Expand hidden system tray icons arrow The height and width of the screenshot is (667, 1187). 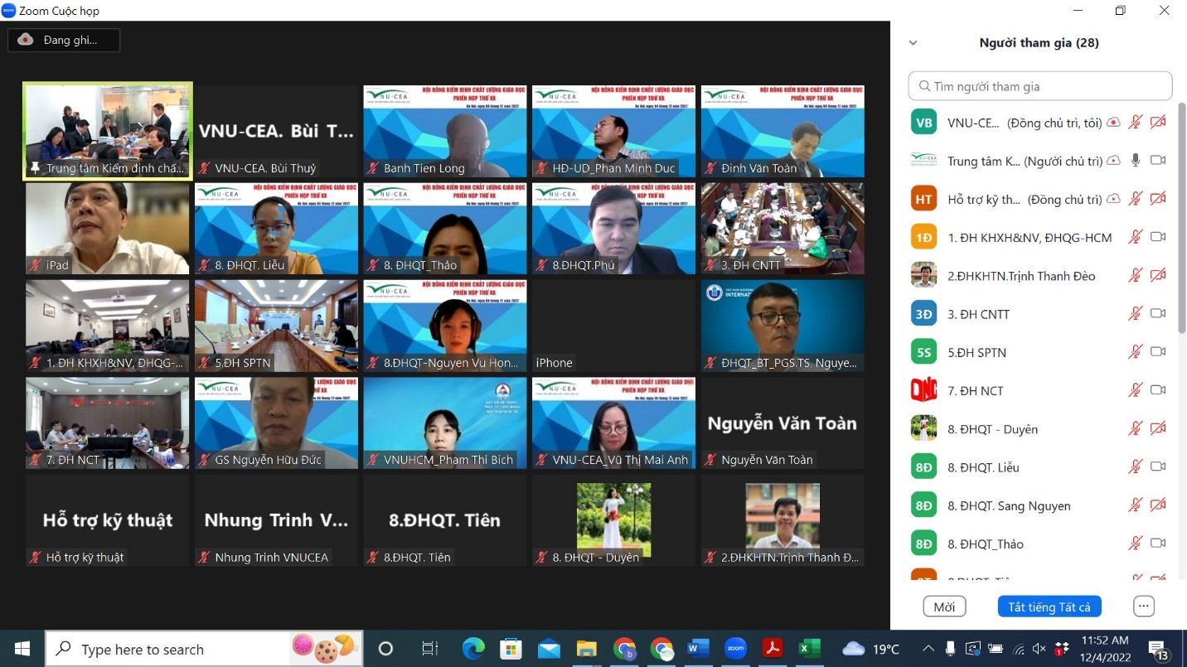(x=928, y=649)
